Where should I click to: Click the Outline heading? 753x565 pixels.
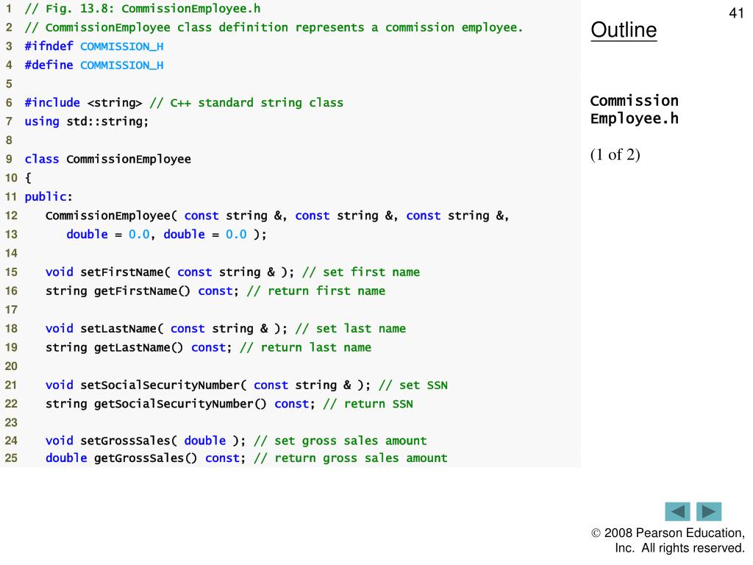[x=624, y=29]
